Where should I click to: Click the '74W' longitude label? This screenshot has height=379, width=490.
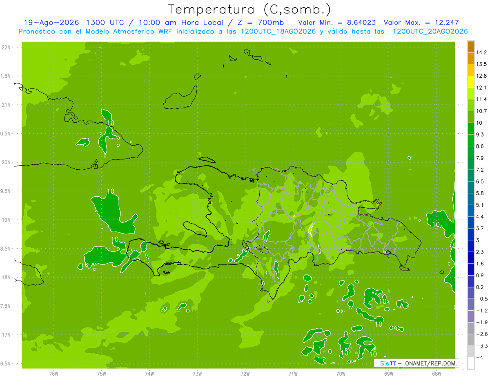(149, 374)
